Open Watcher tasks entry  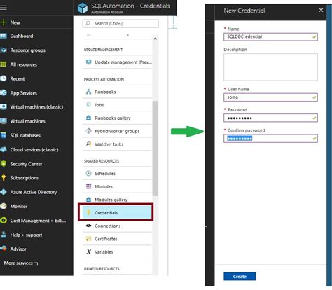click(x=117, y=144)
